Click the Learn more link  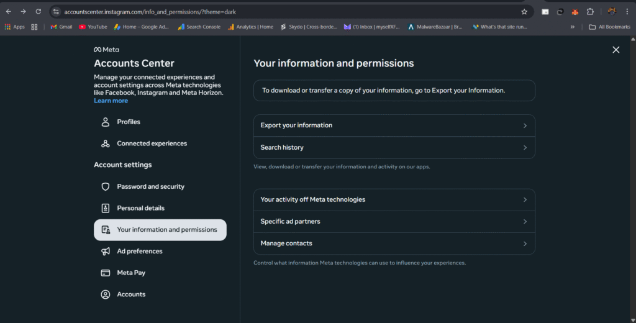pos(111,101)
